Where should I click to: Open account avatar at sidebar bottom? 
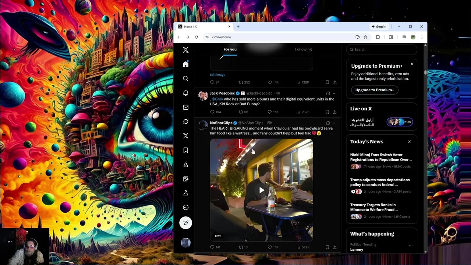(x=185, y=243)
